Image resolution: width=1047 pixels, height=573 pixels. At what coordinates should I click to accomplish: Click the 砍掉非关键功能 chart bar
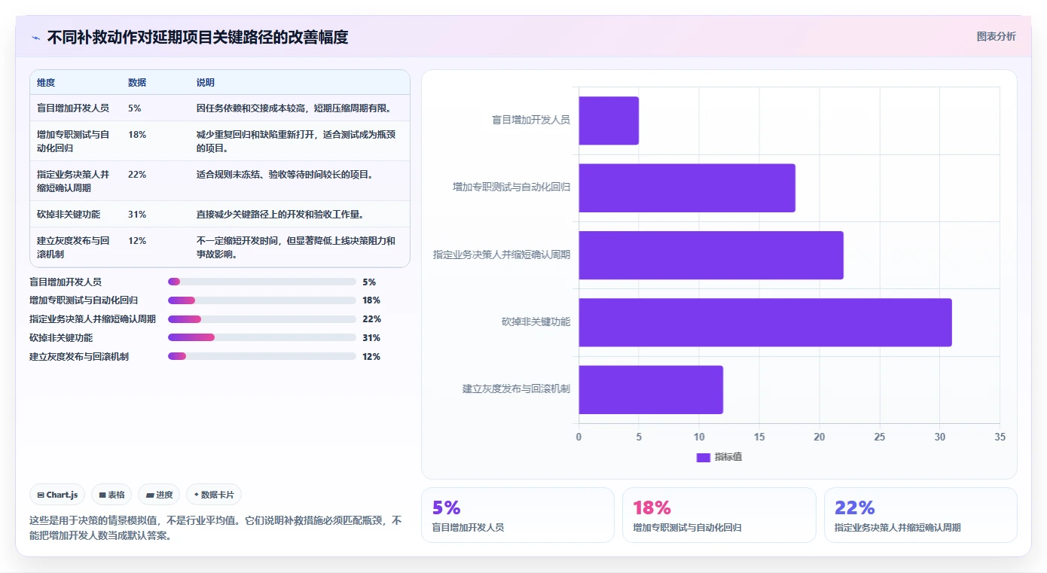point(765,322)
